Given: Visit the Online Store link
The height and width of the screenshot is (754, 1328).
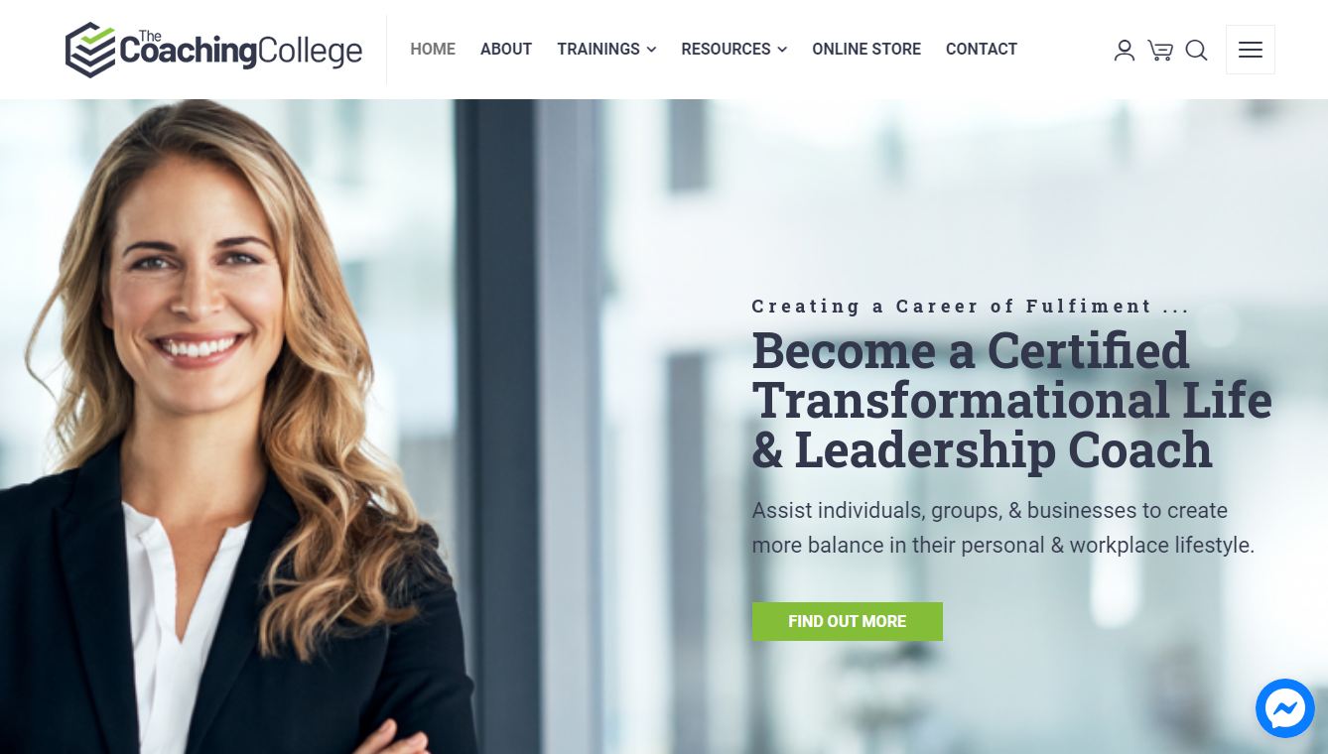Looking at the screenshot, I should (x=866, y=50).
